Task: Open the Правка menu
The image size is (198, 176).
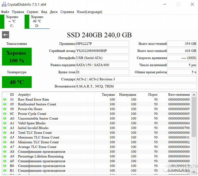Action: 18,12
